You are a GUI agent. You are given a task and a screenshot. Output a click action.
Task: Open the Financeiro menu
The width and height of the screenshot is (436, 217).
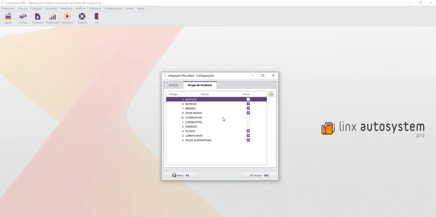point(8,8)
